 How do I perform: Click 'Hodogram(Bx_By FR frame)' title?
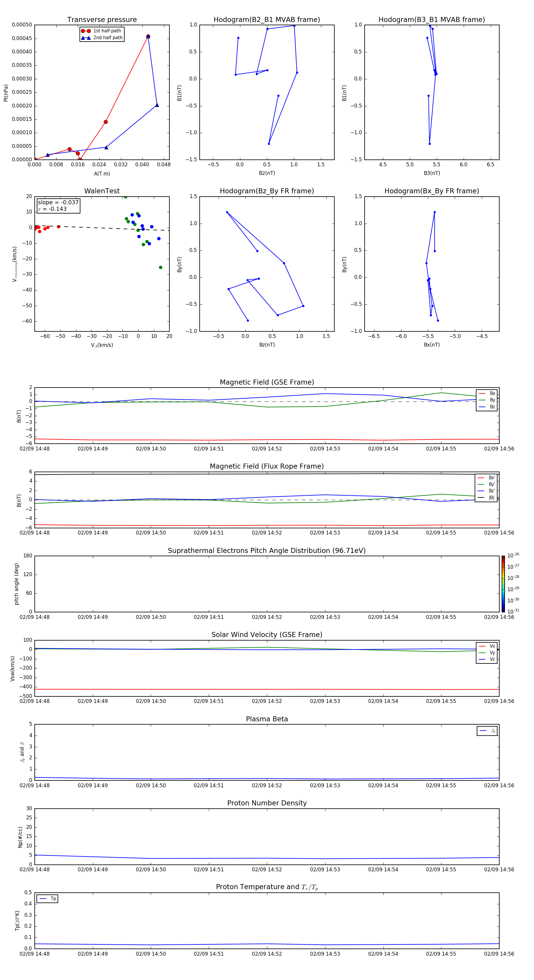pos(432,191)
